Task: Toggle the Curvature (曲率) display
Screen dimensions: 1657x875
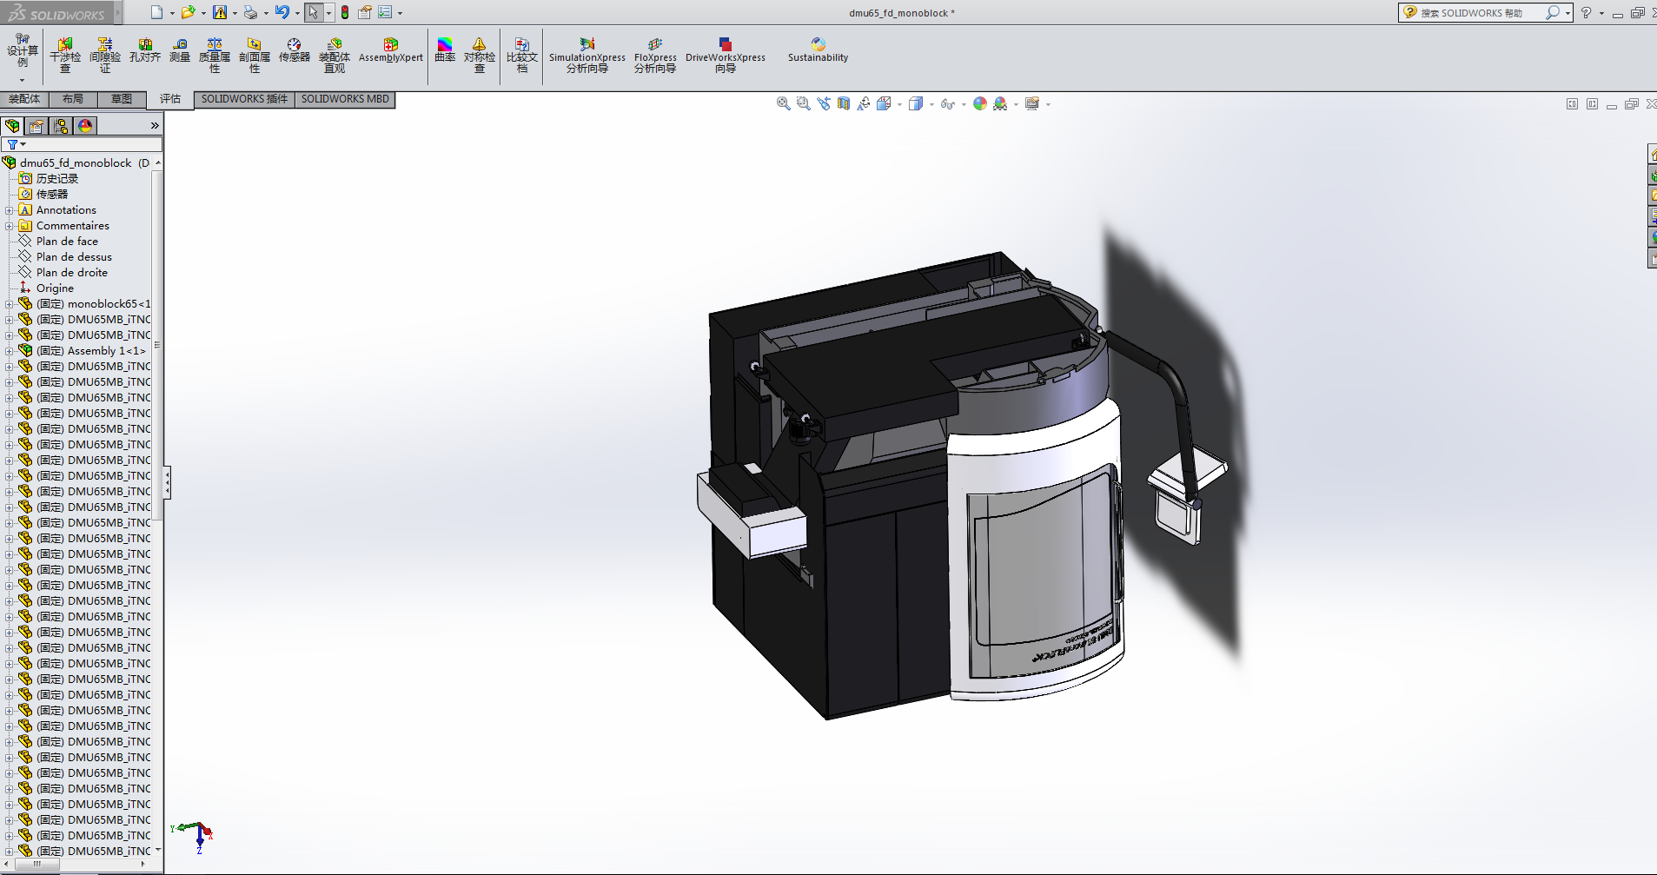Action: click(445, 51)
